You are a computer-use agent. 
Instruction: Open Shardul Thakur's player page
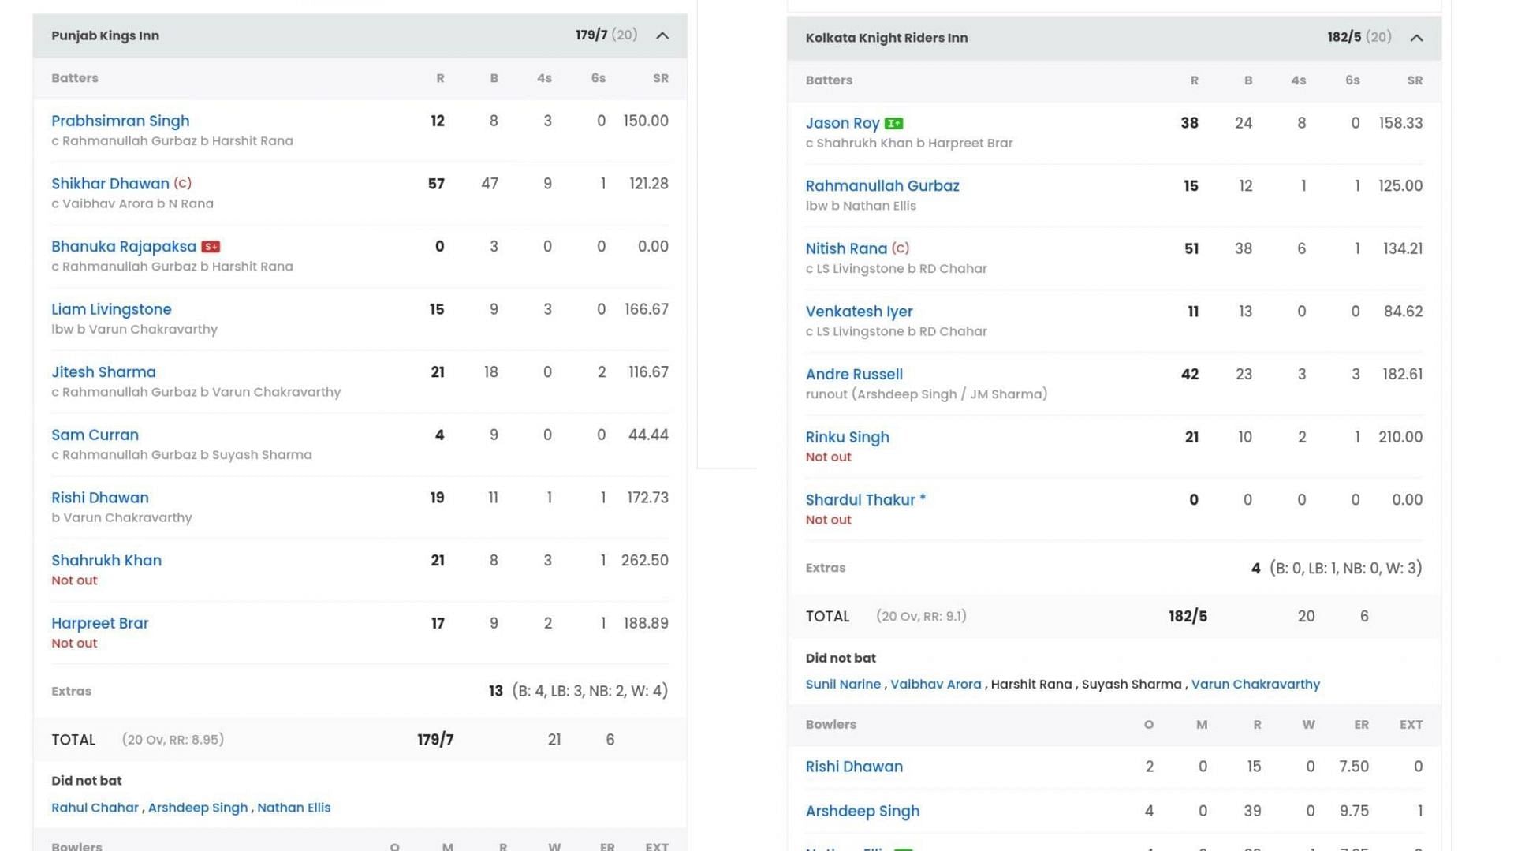click(x=861, y=500)
